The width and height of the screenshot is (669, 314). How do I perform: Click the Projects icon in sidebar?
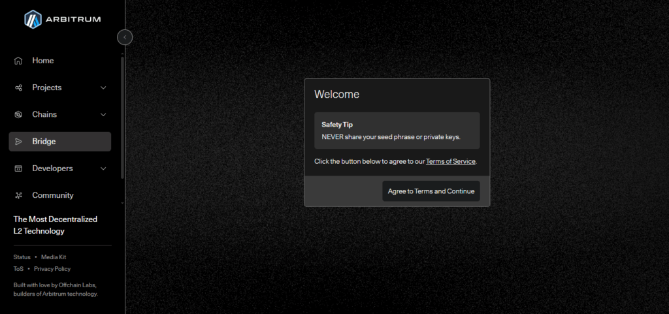pyautogui.click(x=18, y=87)
